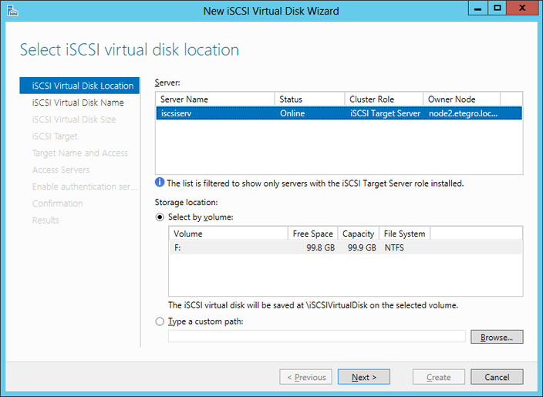Sort volumes by Capacity column header
The width and height of the screenshot is (543, 397).
358,234
